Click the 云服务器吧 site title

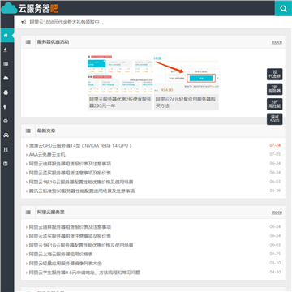tap(38, 9)
